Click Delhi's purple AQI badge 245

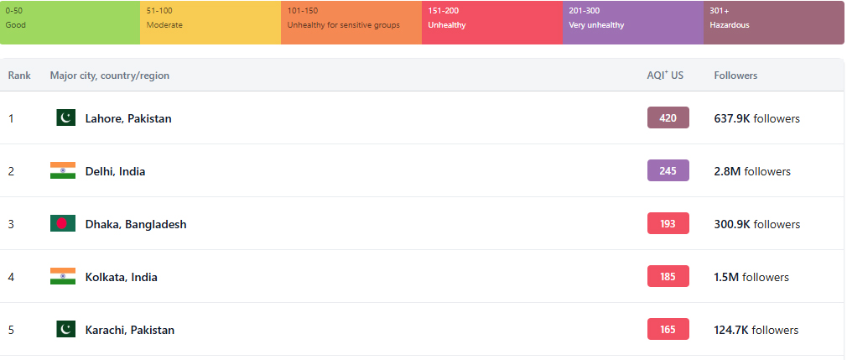point(668,171)
